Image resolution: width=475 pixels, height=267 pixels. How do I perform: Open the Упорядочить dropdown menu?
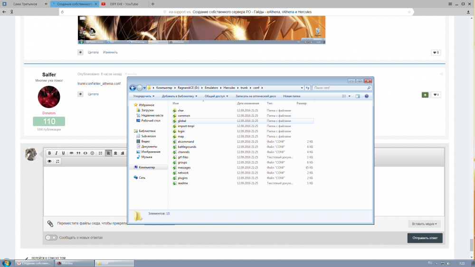click(x=144, y=96)
